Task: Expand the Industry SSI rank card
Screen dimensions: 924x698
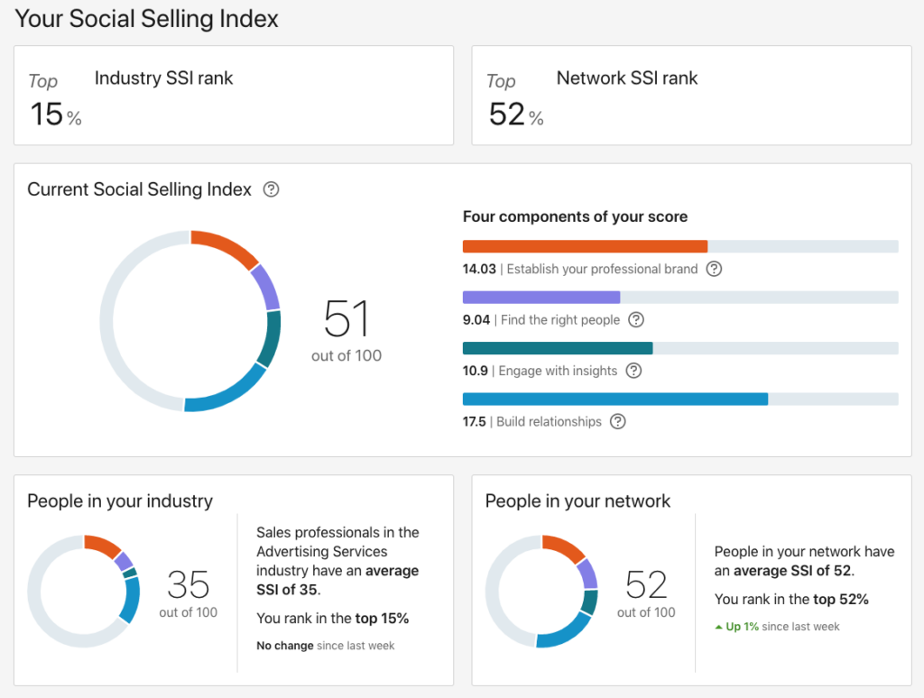Action: (x=234, y=95)
